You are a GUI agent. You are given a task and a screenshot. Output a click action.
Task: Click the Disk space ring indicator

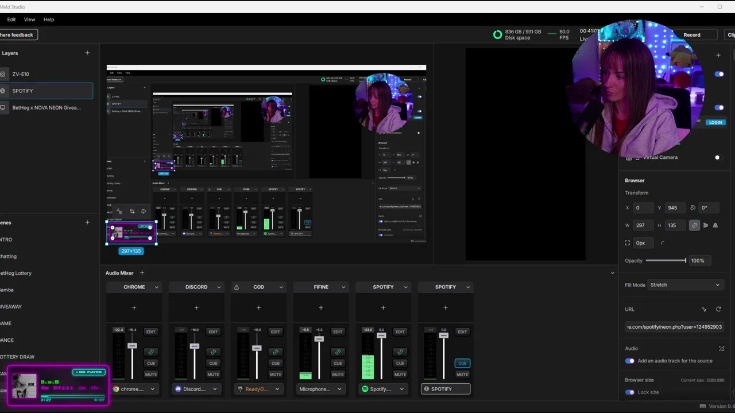pos(497,34)
